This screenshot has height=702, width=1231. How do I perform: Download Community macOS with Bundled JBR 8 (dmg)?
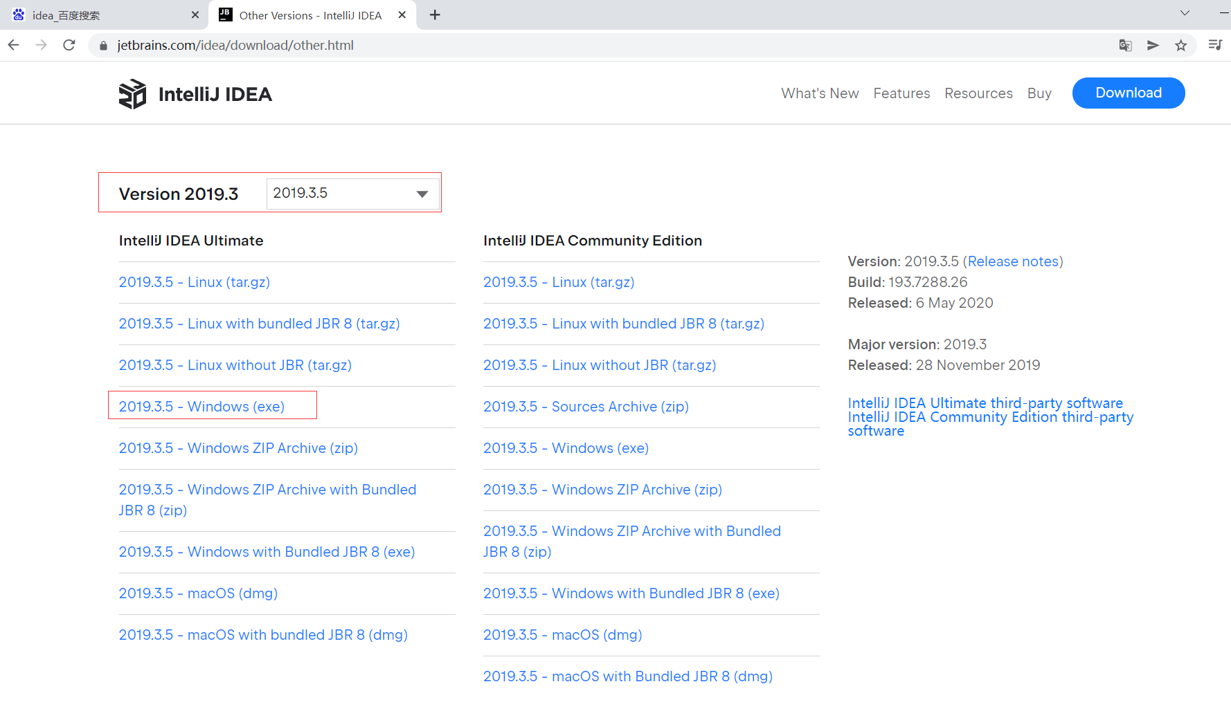[628, 676]
